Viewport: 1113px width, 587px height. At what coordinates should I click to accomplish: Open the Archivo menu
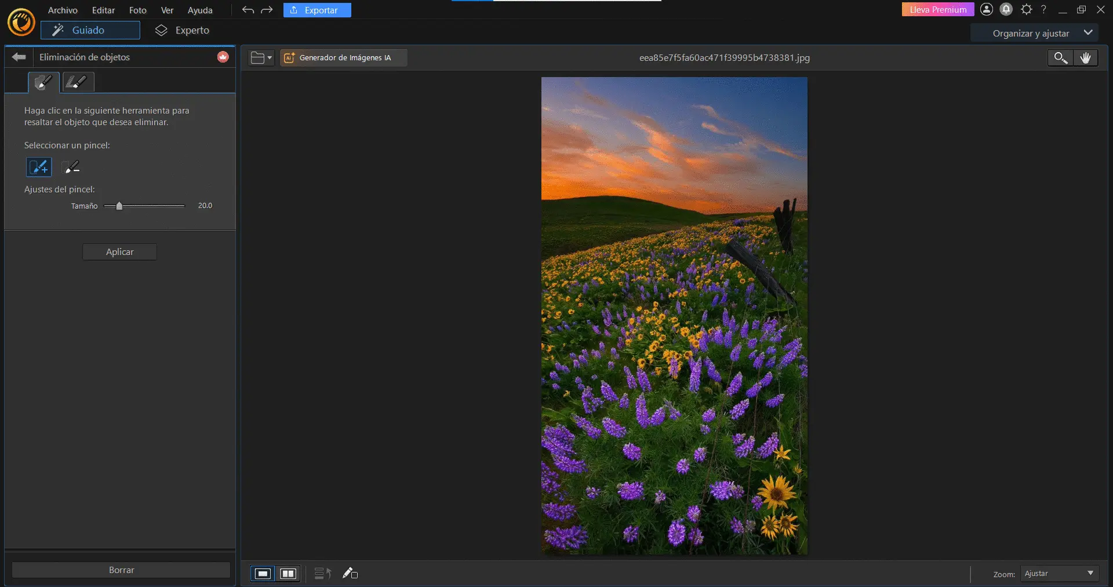tap(63, 10)
